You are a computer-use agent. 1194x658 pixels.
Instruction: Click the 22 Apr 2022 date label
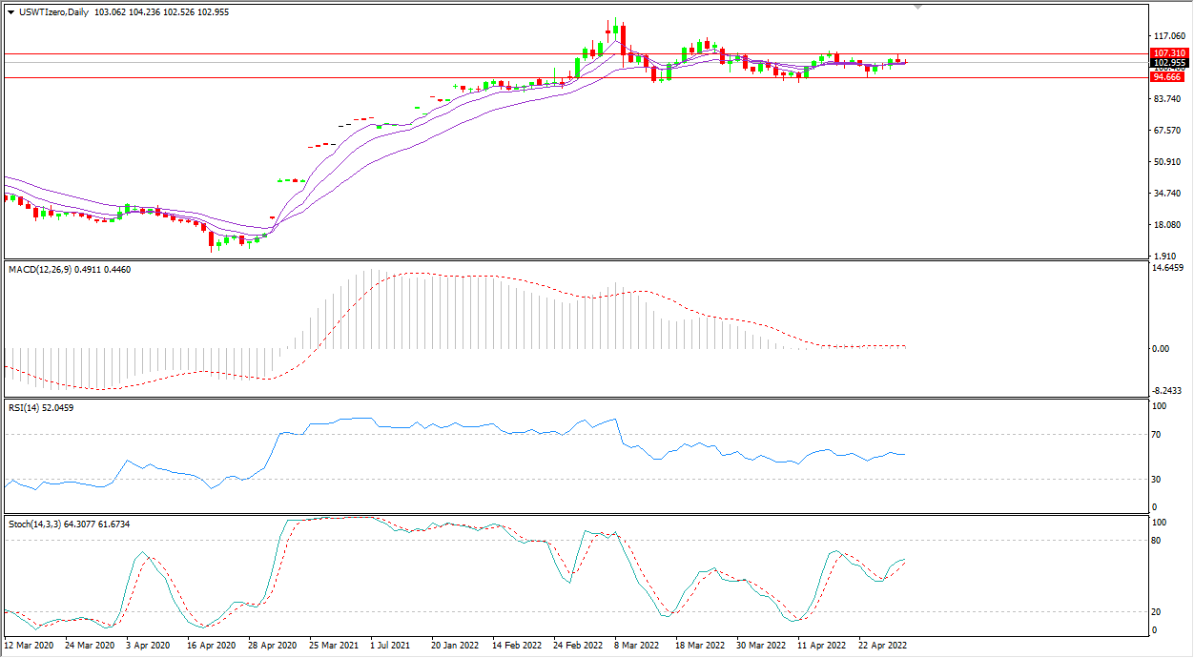pyautogui.click(x=882, y=645)
